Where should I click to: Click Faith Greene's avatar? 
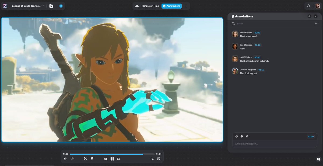pyautogui.click(x=235, y=34)
